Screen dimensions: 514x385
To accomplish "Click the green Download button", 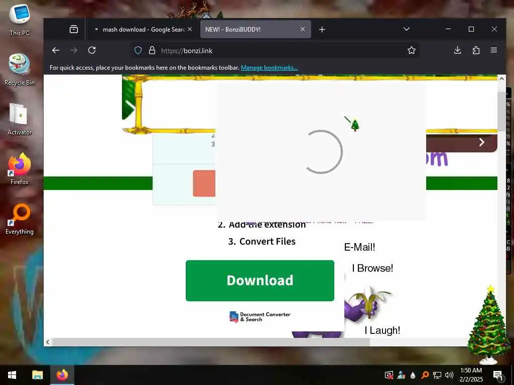I will pyautogui.click(x=260, y=281).
